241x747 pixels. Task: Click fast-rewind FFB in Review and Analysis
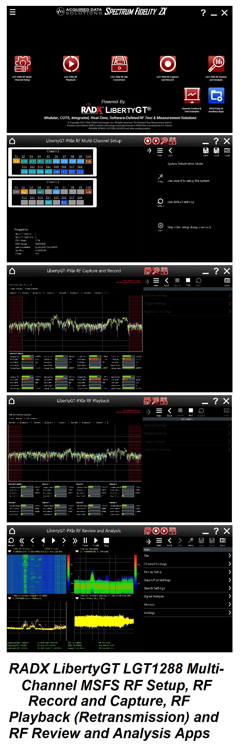[x=22, y=542]
